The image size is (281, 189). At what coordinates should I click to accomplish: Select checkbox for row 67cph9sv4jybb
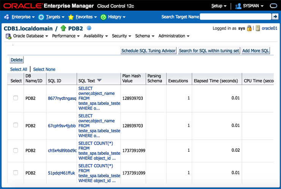(16, 125)
